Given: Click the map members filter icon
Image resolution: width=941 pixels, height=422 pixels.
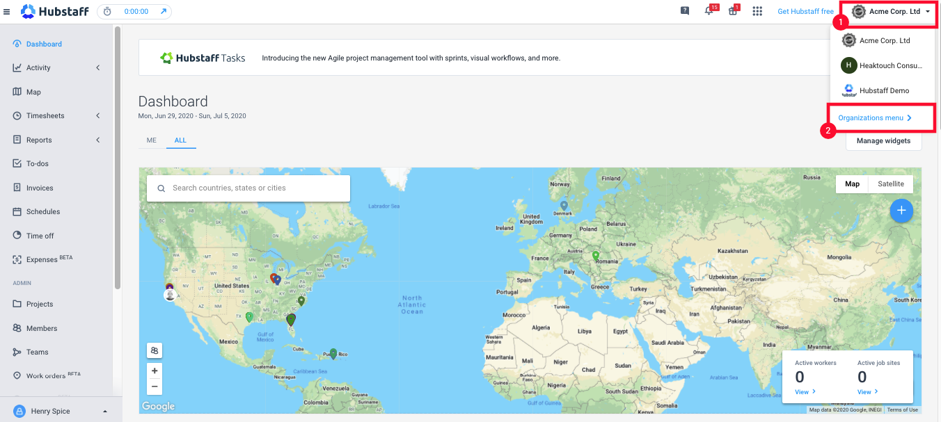Looking at the screenshot, I should click(x=155, y=350).
